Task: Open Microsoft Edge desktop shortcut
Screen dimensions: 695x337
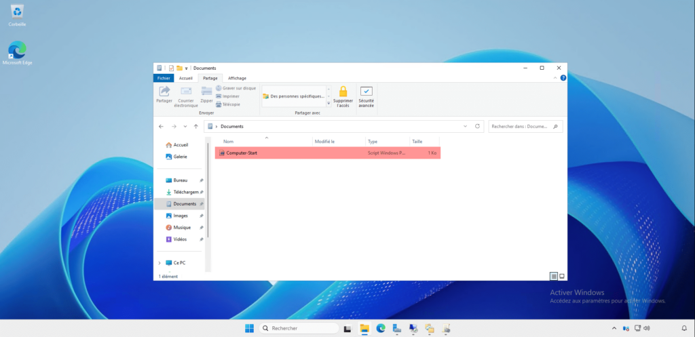Action: [17, 53]
